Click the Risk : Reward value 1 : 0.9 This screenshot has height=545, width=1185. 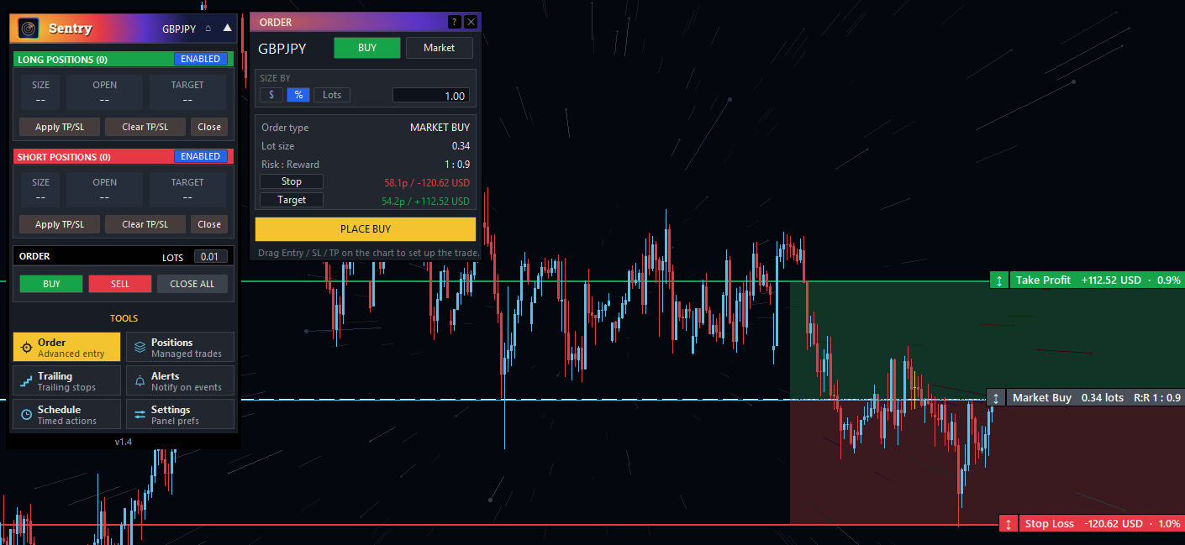456,165
